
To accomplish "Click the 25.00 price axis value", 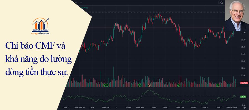I will [x=243, y=47].
